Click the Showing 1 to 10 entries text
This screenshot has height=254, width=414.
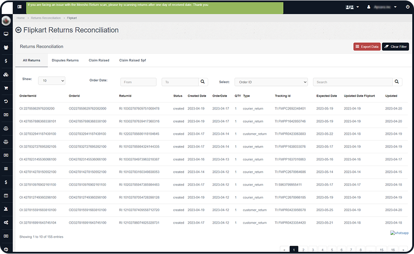click(41, 237)
